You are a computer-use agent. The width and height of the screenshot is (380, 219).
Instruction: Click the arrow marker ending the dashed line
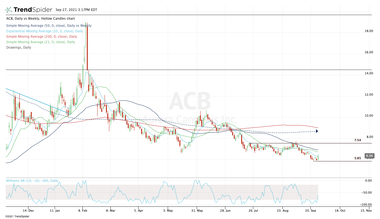[317, 131]
